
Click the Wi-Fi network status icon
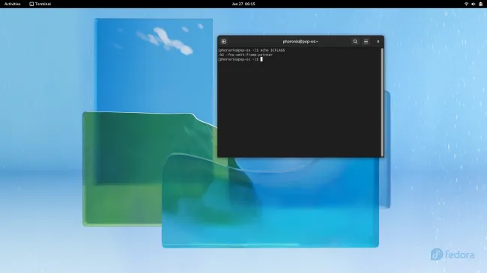(466, 4)
